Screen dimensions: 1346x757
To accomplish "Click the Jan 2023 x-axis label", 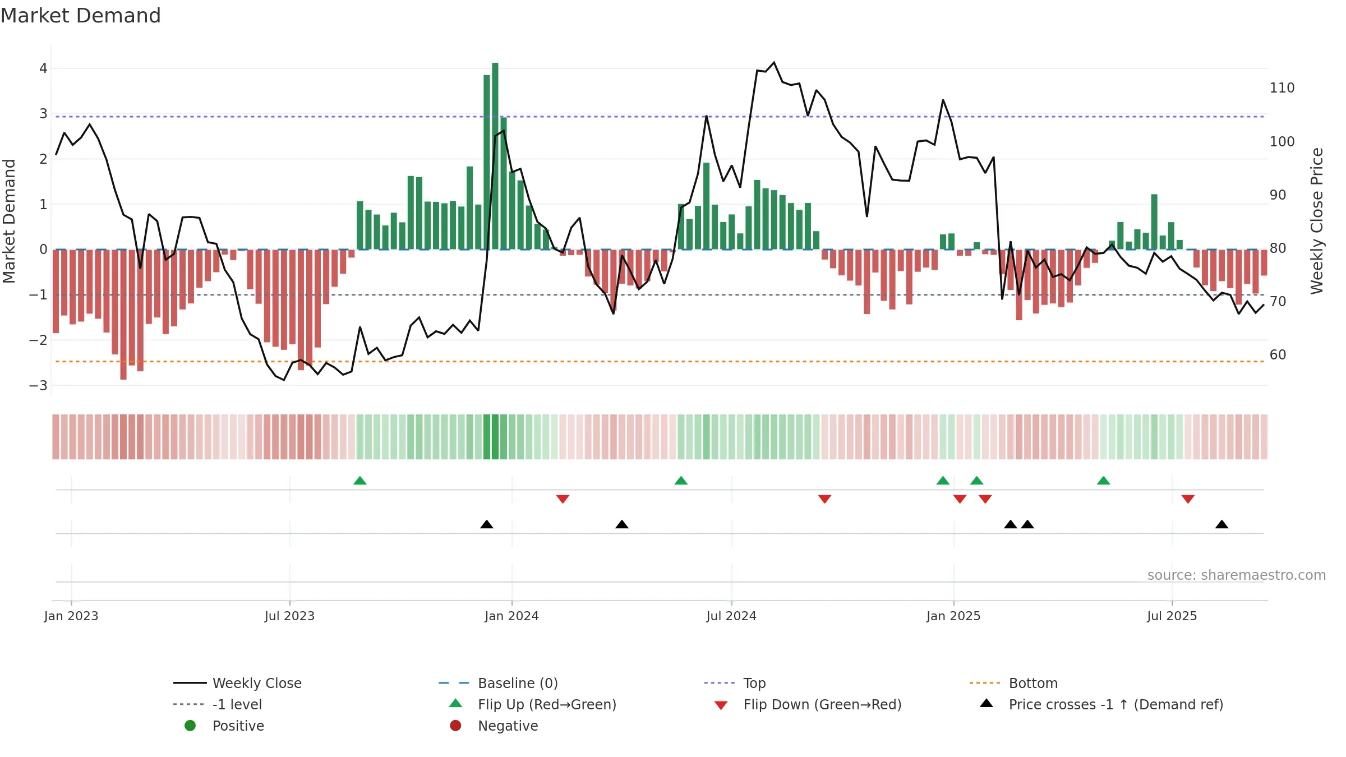I will pos(71,616).
